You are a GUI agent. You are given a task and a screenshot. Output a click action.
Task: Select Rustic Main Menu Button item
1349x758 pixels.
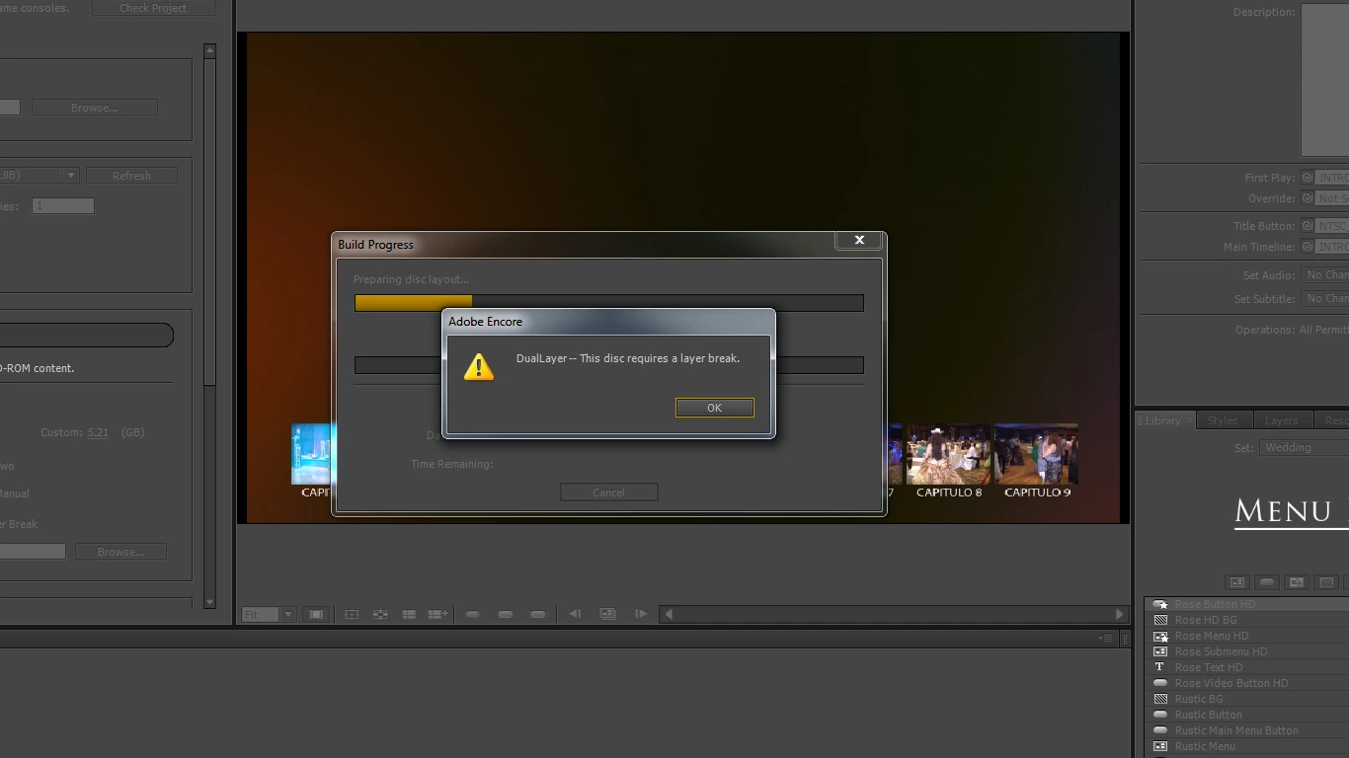point(1246,730)
